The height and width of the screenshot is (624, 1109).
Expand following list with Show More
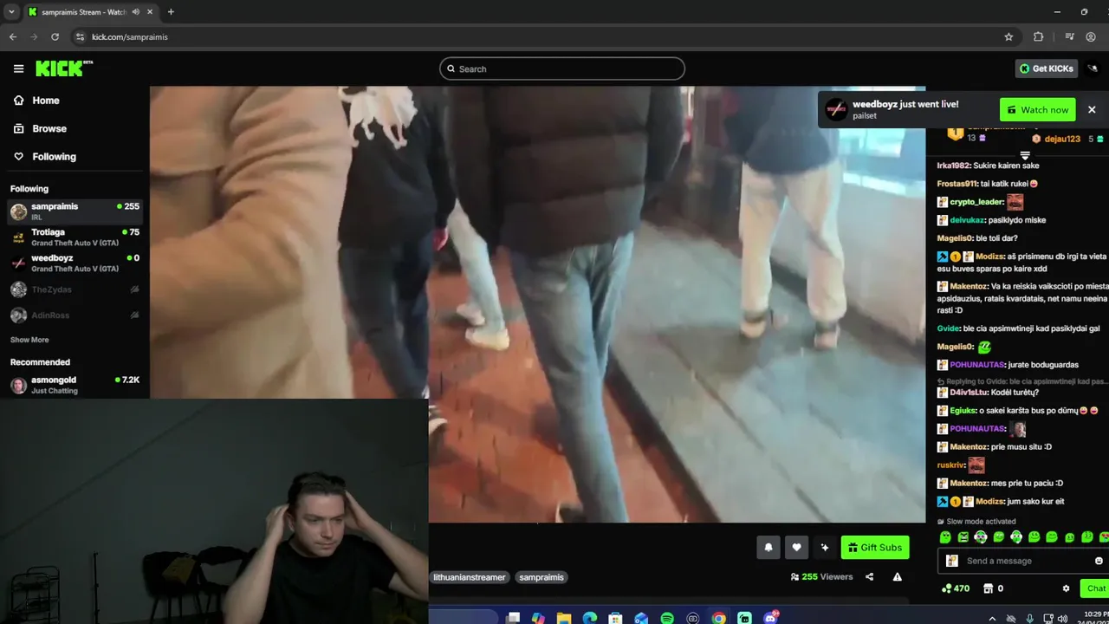29,340
